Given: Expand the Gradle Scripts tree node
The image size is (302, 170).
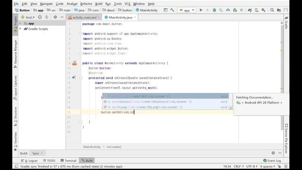Looking at the screenshot, I should pos(20,29).
